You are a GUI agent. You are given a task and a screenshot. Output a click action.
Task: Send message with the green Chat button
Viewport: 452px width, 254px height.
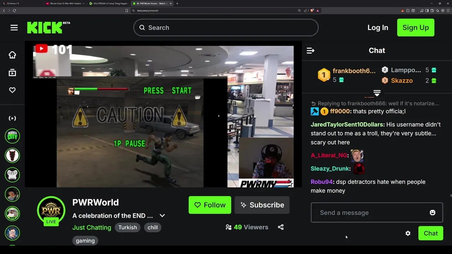coord(430,233)
